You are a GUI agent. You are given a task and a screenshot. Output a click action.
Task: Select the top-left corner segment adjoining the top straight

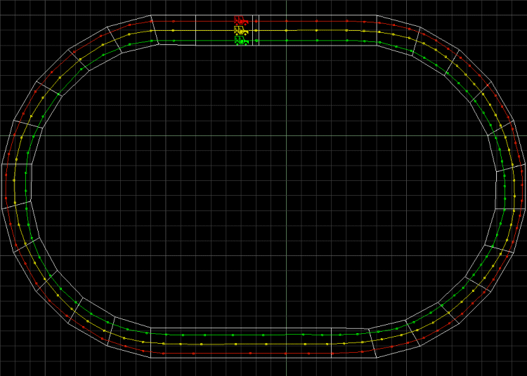pos(131,32)
